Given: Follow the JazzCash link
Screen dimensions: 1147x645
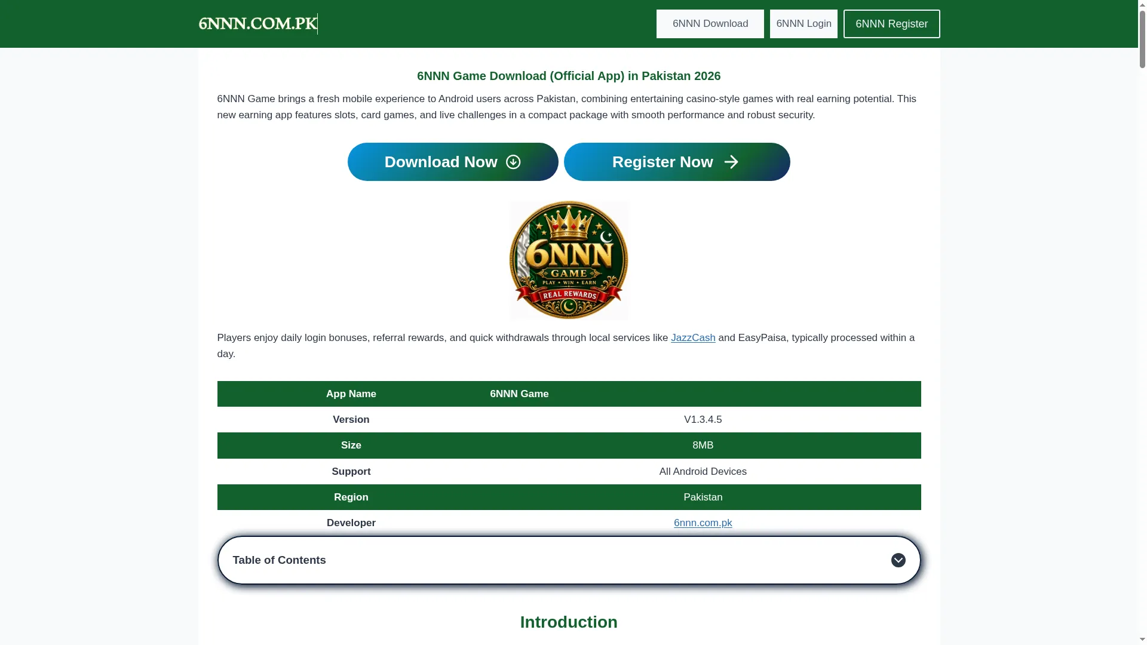Looking at the screenshot, I should [693, 338].
